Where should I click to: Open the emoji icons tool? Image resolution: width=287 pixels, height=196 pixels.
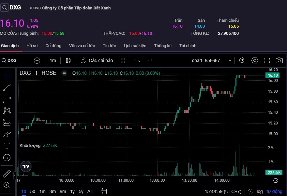pos(7,158)
